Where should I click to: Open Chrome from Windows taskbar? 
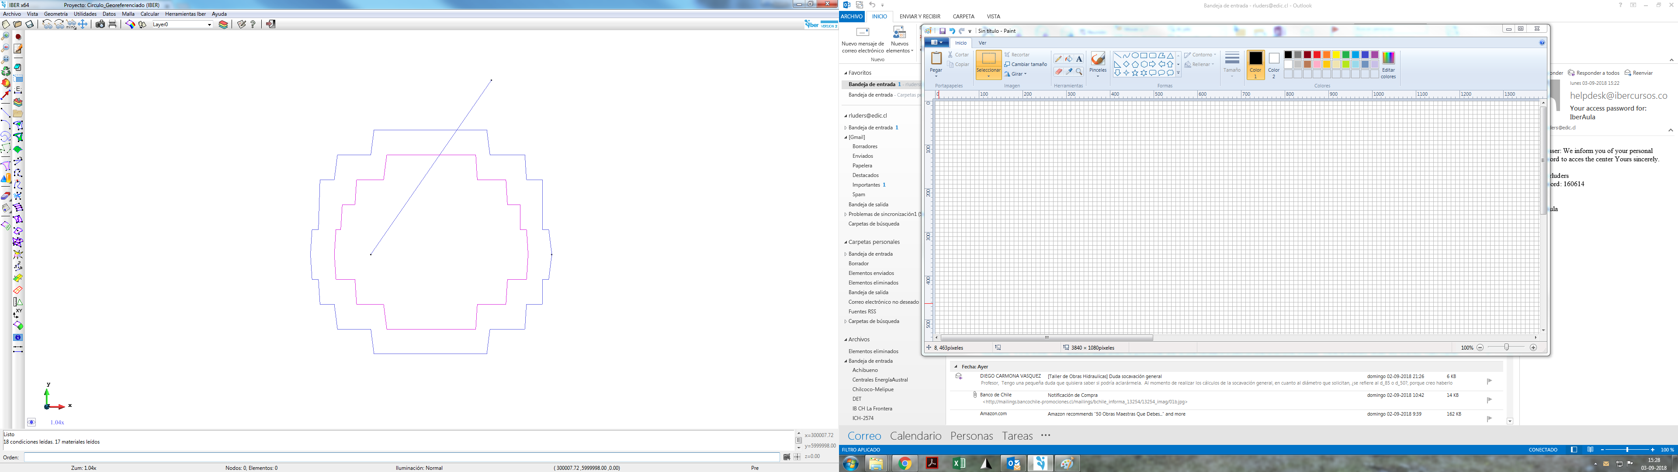click(904, 464)
